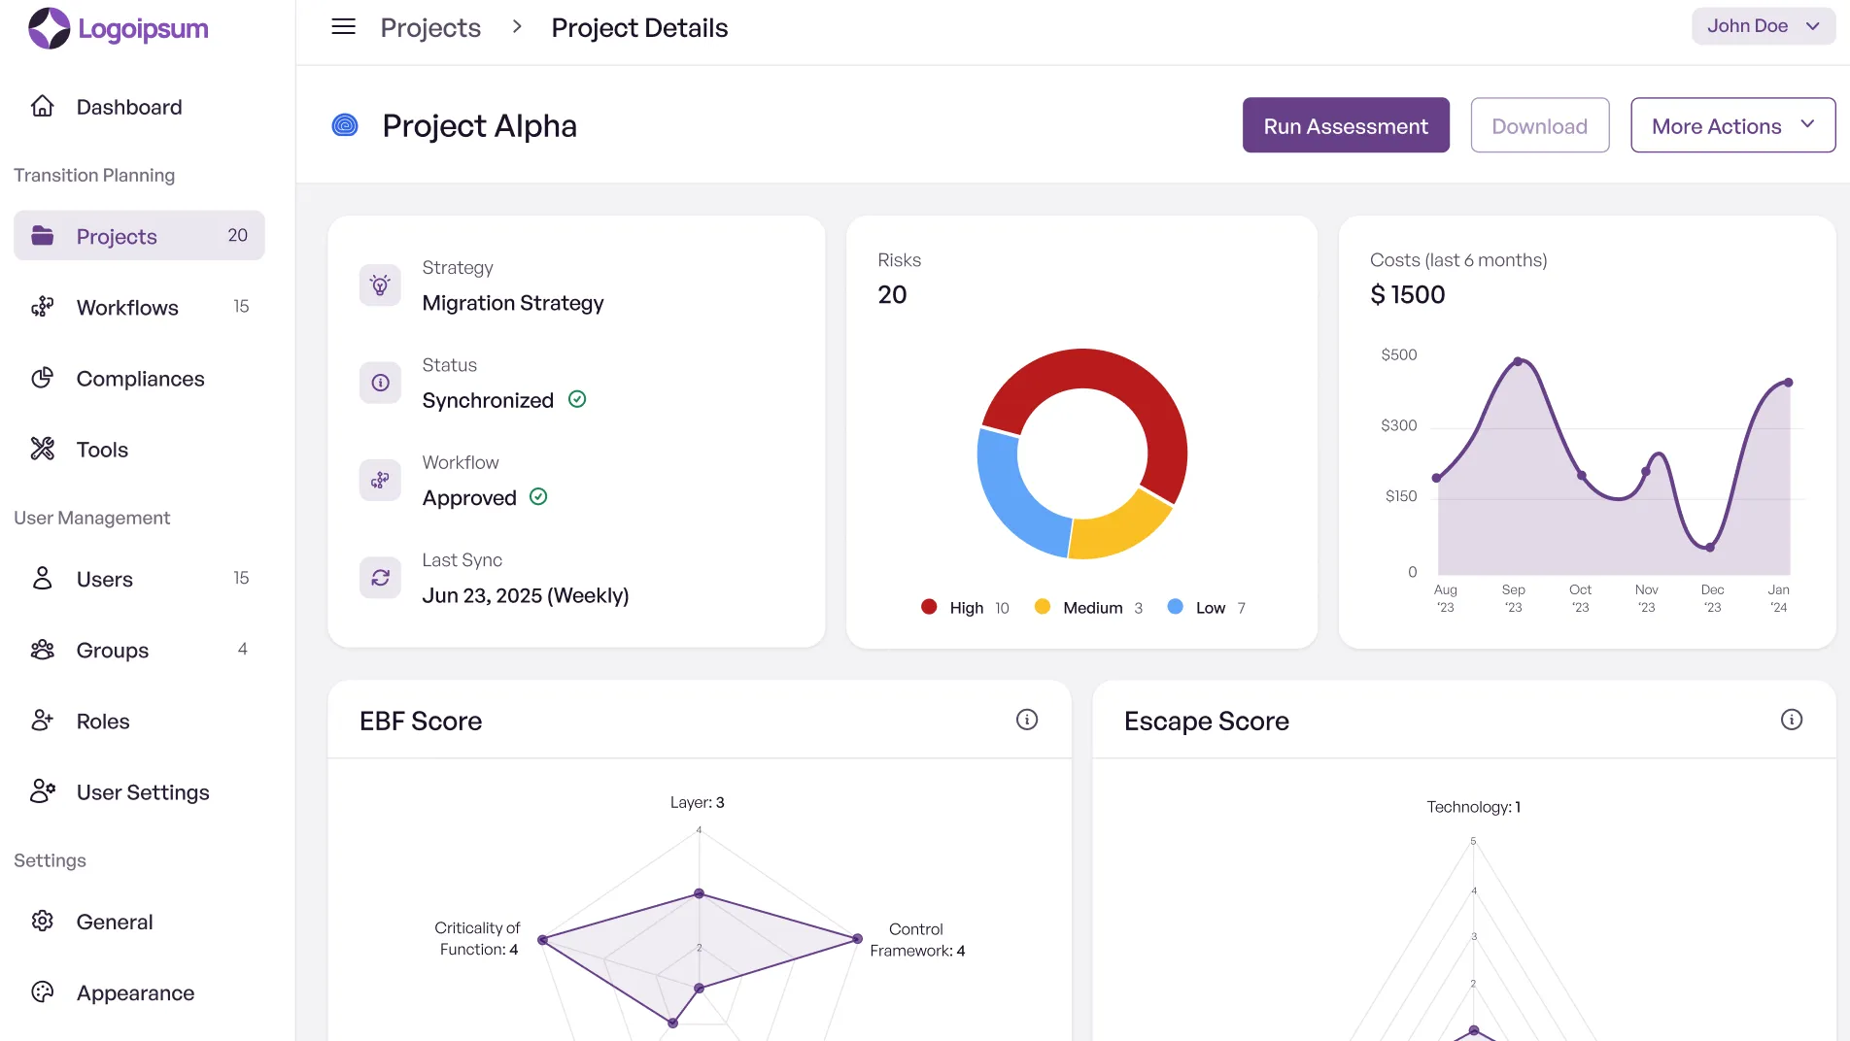Click the Criticality of Function radar point
Screen dimensions: 1850x1041
click(x=543, y=939)
